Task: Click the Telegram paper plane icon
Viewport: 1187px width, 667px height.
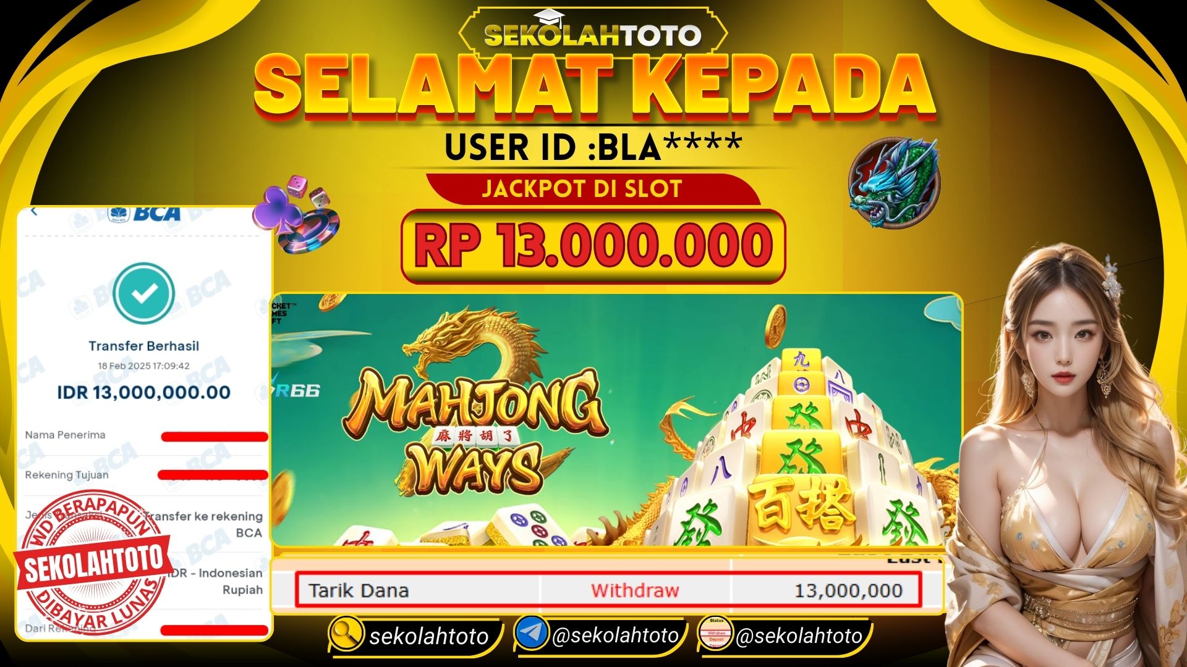Action: point(531,633)
